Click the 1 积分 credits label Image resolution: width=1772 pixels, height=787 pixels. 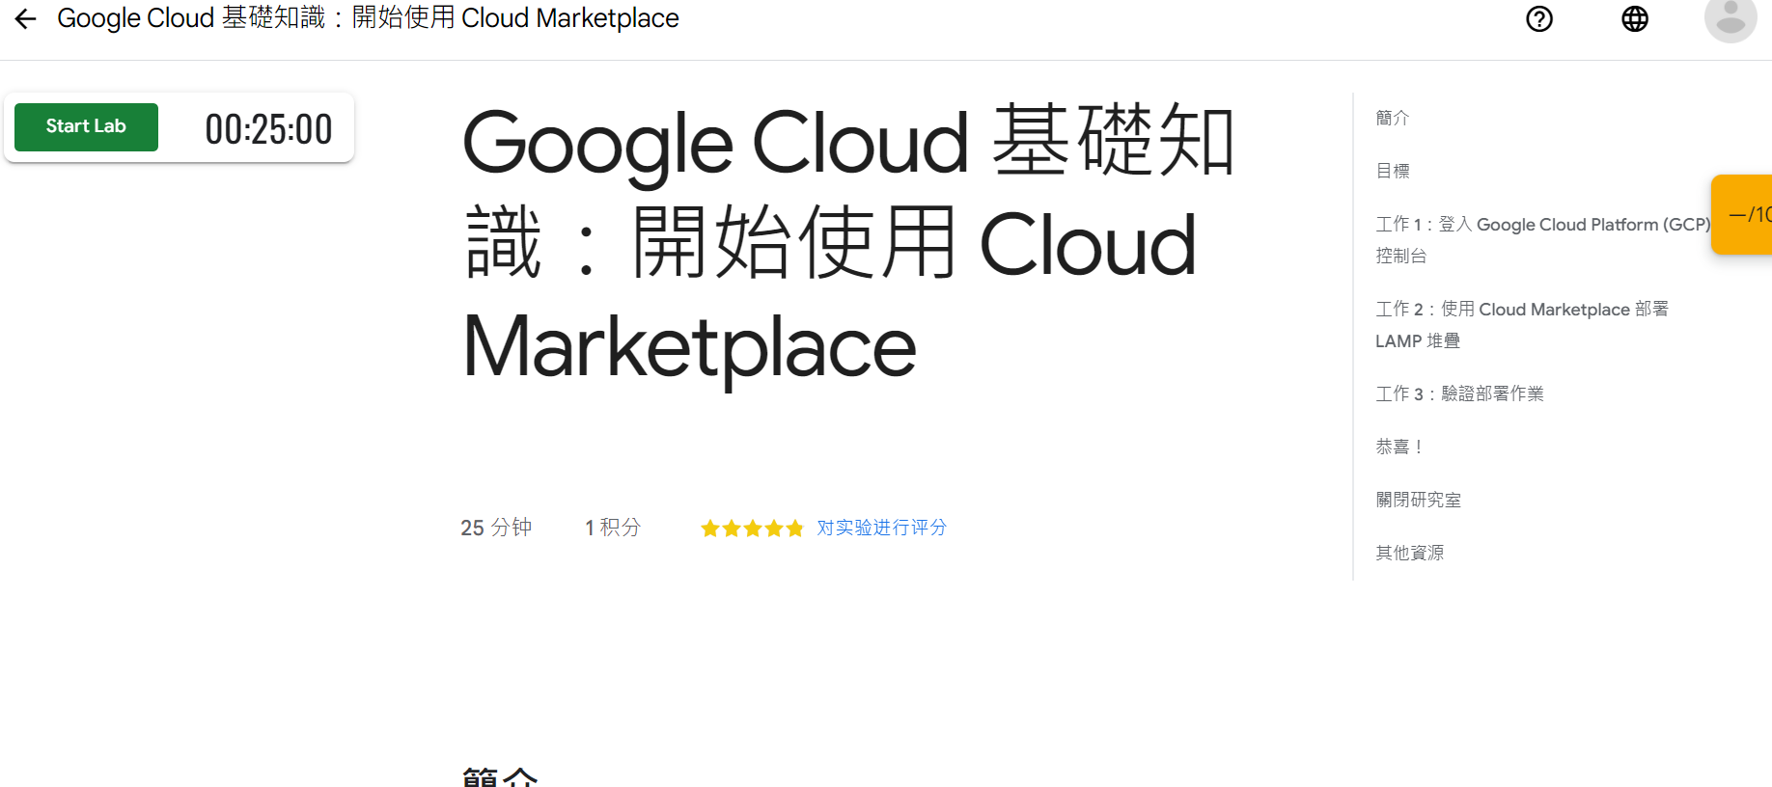tap(613, 528)
